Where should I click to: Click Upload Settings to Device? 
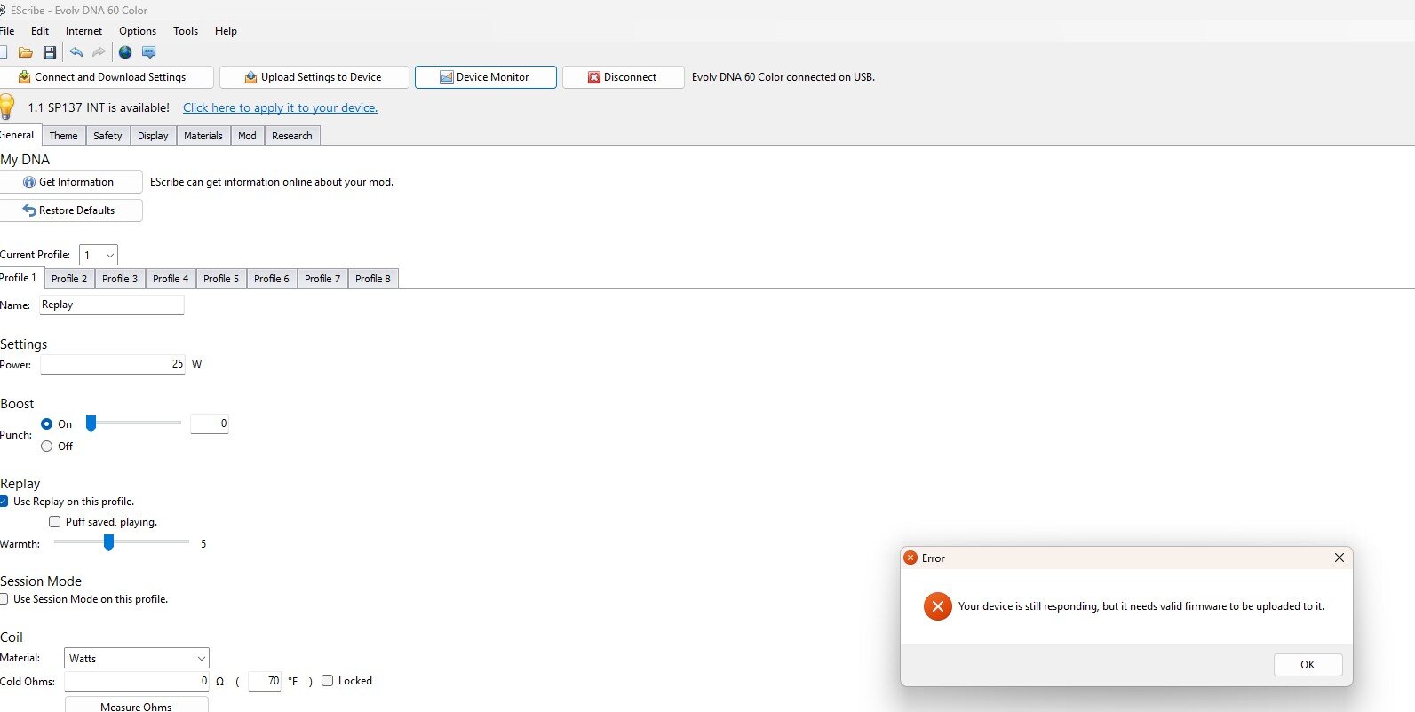314,77
